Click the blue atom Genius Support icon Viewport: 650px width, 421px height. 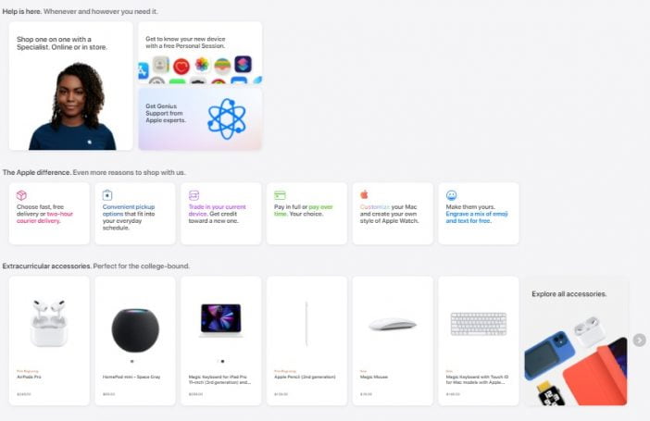click(227, 119)
